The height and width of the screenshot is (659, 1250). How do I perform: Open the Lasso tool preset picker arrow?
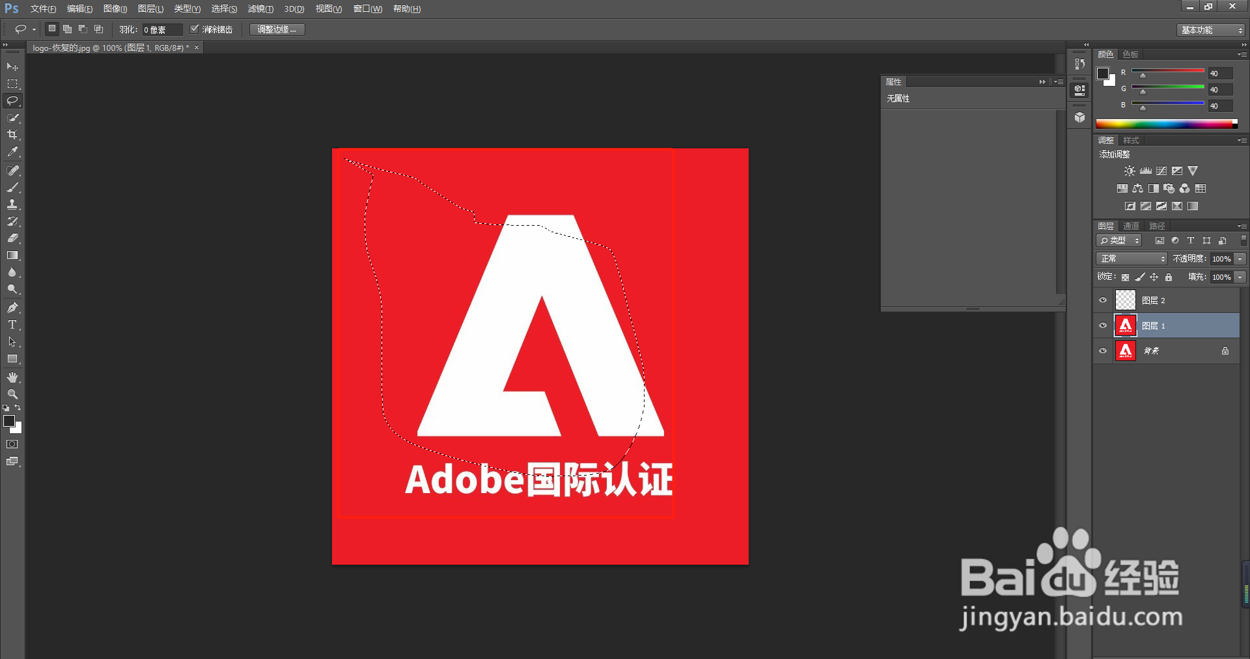[34, 30]
